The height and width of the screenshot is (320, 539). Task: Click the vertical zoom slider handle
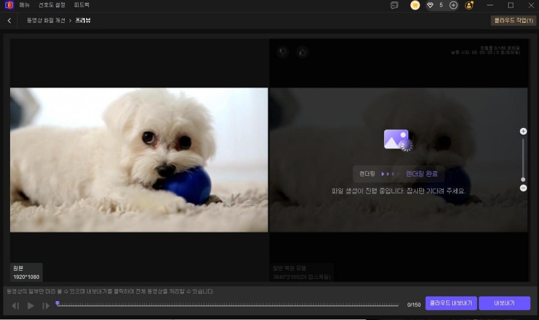pos(524,179)
